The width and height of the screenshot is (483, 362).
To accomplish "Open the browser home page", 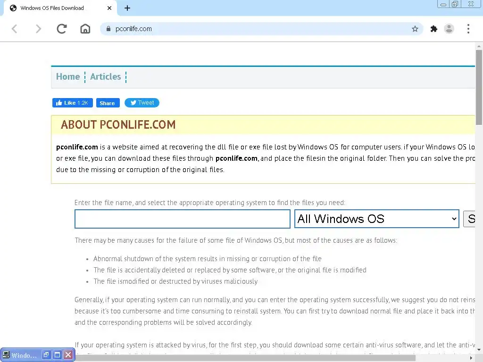I will pyautogui.click(x=85, y=29).
